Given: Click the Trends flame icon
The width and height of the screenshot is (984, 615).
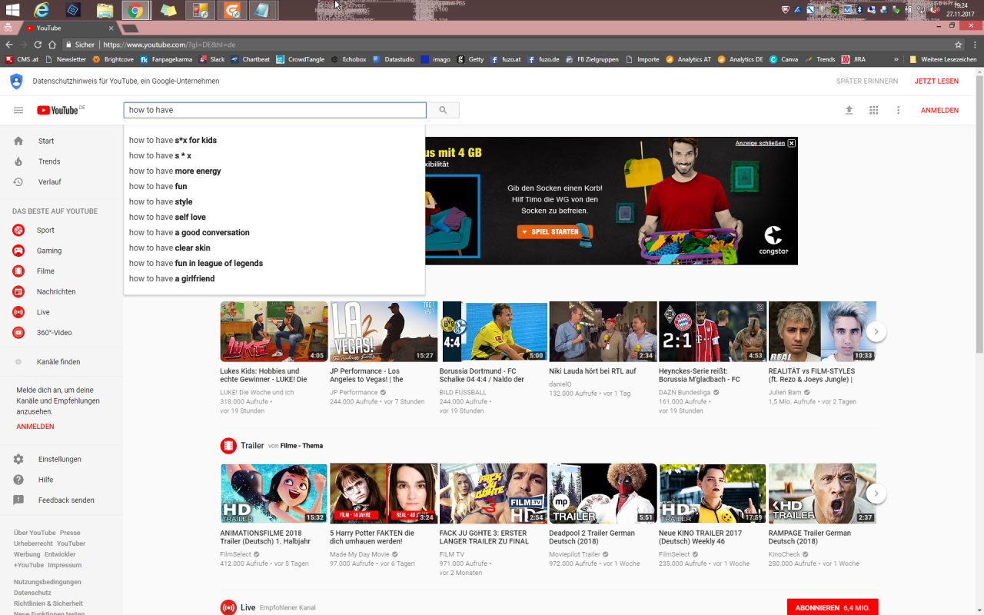Looking at the screenshot, I should coord(18,161).
